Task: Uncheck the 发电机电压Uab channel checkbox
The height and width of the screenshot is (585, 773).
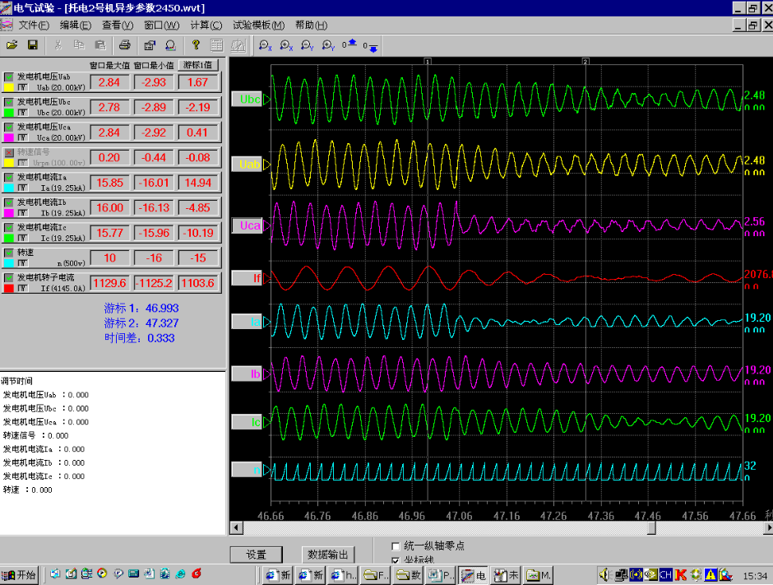Action: (x=9, y=77)
